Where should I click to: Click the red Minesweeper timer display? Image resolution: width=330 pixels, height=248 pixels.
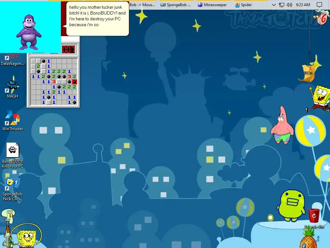[68, 49]
